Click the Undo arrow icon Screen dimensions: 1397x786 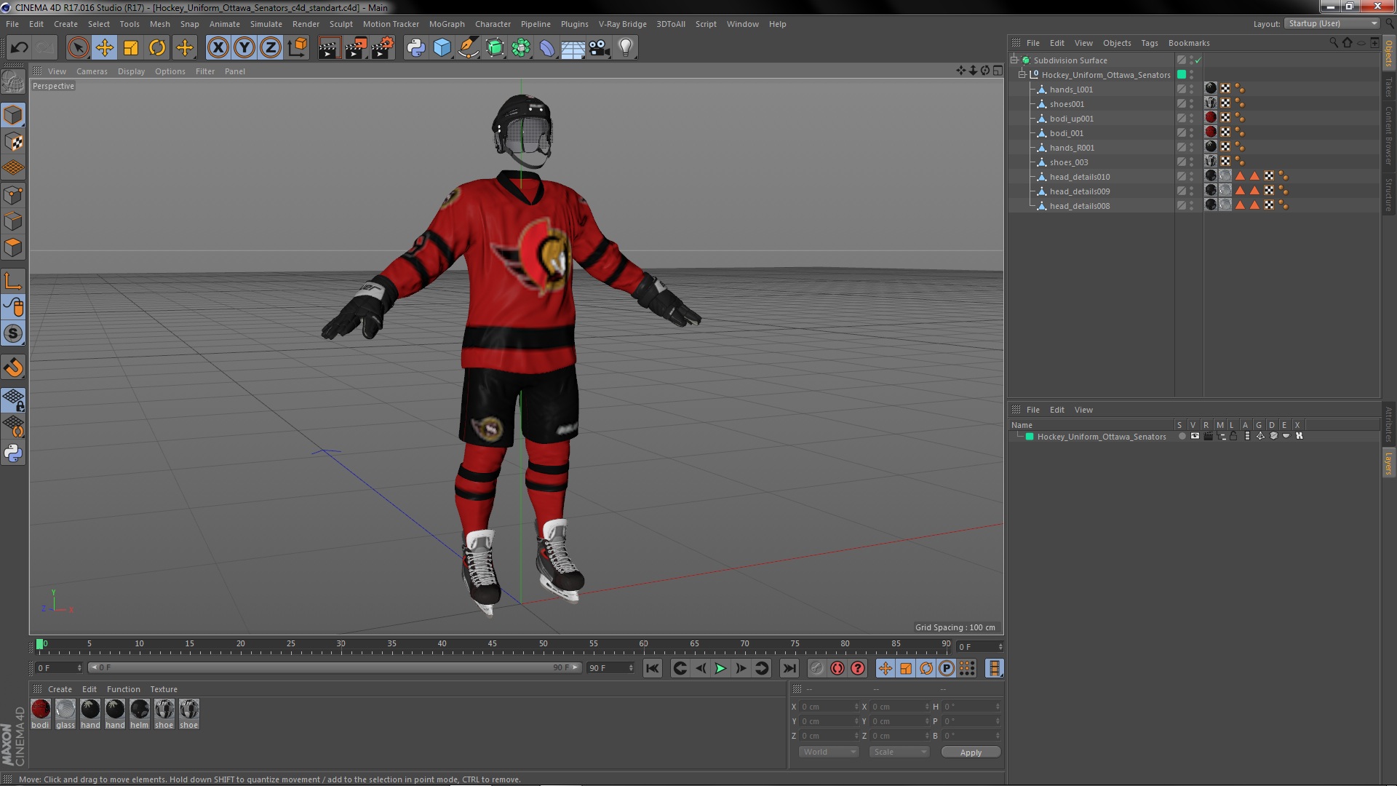pyautogui.click(x=20, y=48)
